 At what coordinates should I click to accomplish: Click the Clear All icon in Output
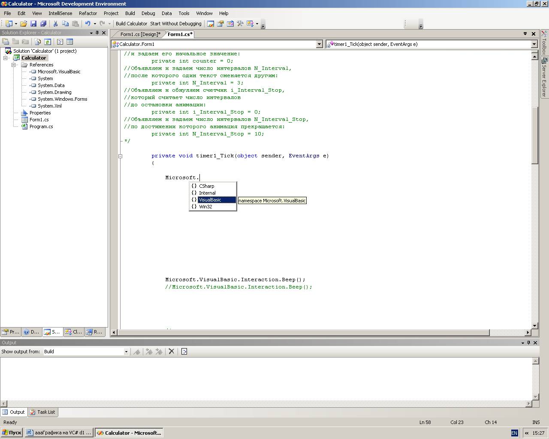pyautogui.click(x=172, y=352)
